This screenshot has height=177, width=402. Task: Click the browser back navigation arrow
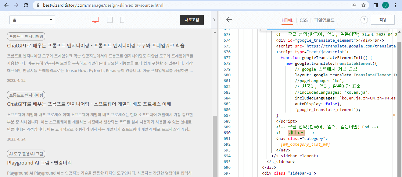pyautogui.click(x=6, y=5)
